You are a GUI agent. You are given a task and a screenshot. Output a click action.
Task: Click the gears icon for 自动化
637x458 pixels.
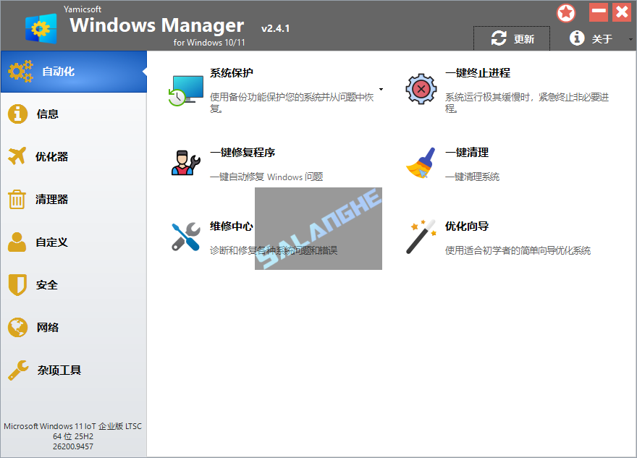[20, 71]
